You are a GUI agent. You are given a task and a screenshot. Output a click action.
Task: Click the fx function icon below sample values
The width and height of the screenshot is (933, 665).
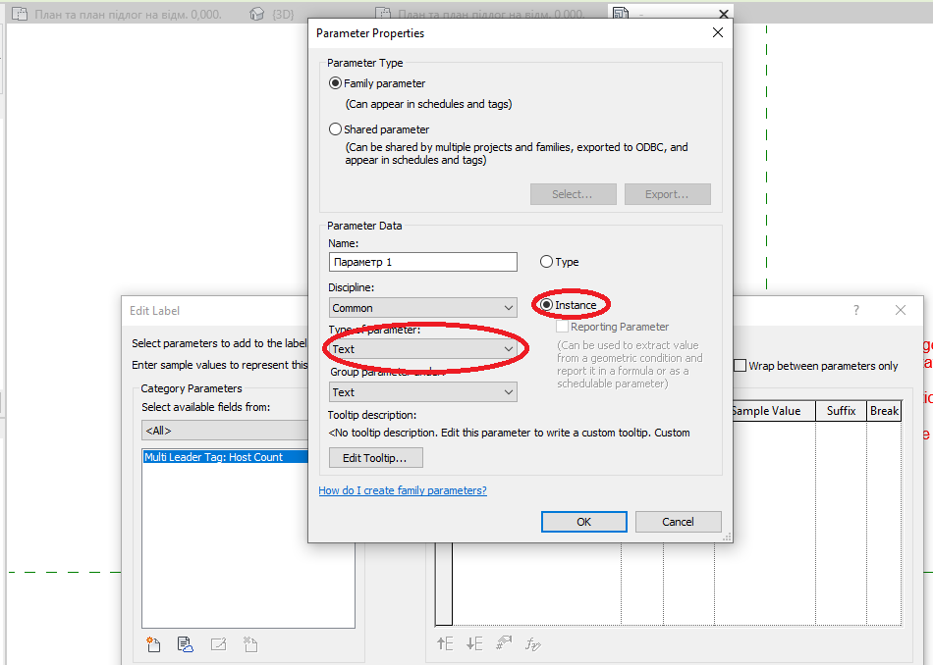[532, 643]
